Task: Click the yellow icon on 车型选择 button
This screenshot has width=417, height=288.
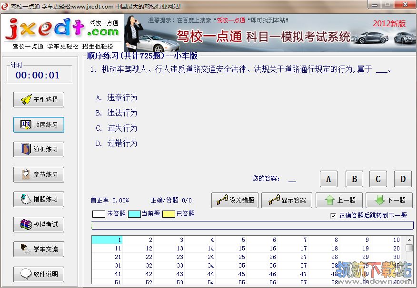Action: click(26, 99)
